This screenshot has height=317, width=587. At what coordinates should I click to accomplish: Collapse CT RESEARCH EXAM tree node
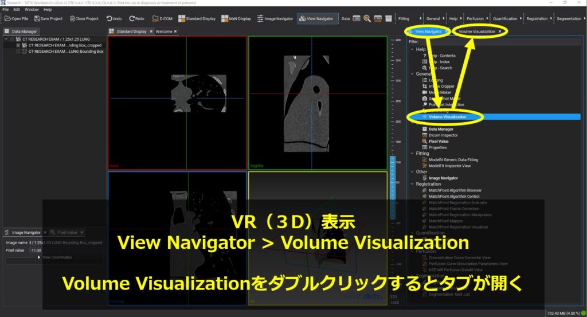click(x=6, y=39)
